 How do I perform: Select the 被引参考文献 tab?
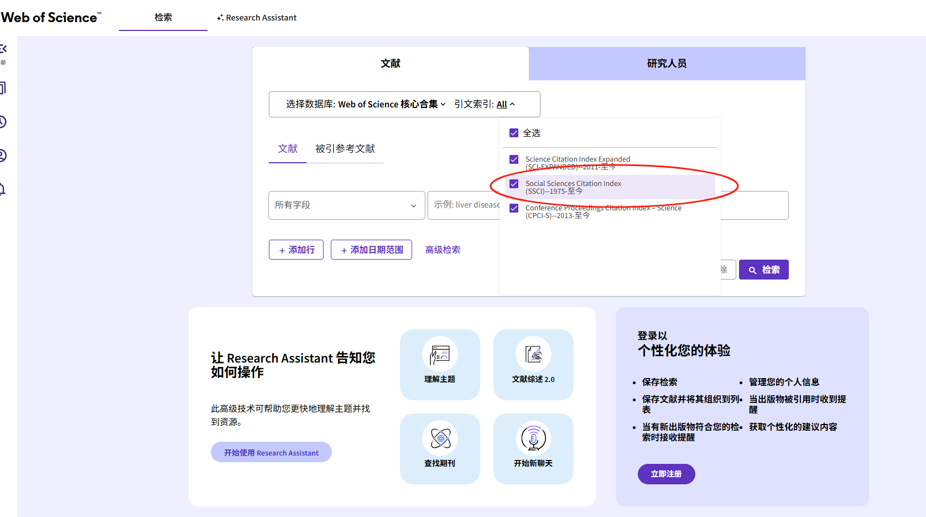click(345, 148)
